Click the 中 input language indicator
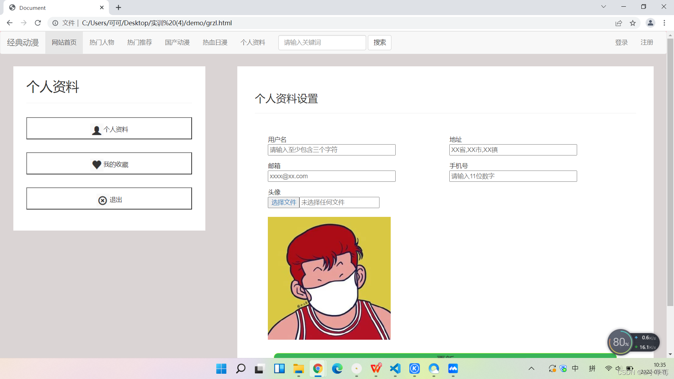This screenshot has width=674, height=379. [575, 368]
